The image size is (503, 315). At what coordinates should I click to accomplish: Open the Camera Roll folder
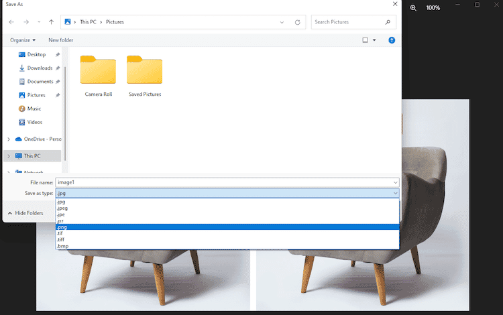click(x=98, y=75)
